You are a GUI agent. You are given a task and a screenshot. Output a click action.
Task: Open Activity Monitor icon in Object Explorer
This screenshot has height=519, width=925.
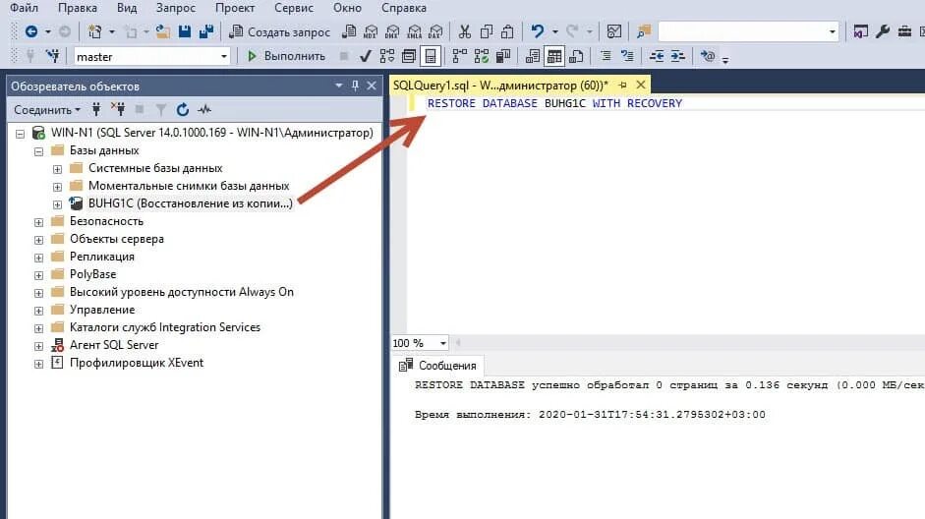coord(204,110)
